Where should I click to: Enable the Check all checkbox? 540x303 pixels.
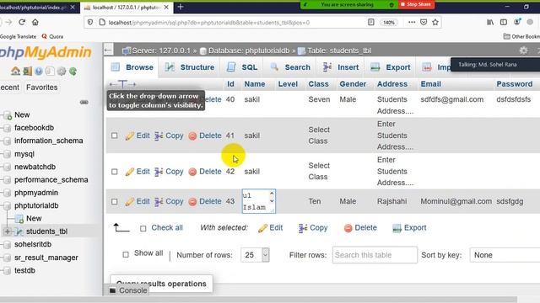(143, 228)
